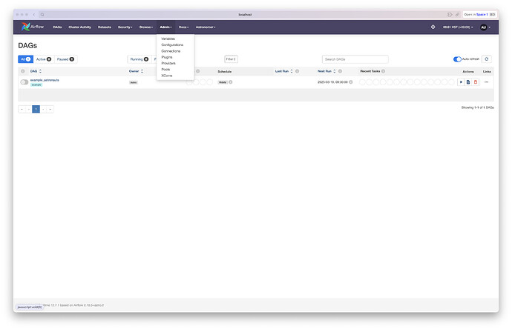The width and height of the screenshot is (512, 329).
Task: Expand the Browse dropdown menu
Action: coord(146,27)
